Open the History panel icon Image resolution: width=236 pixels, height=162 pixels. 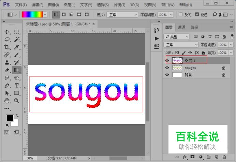pyautogui.click(x=157, y=30)
